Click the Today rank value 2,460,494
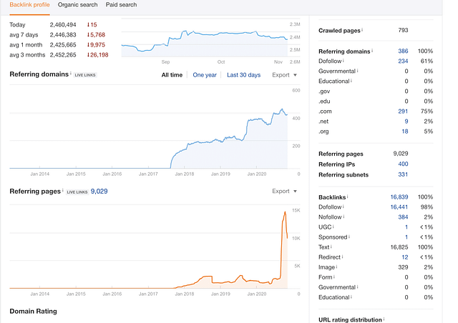Image resolution: width=458 pixels, height=323 pixels. point(63,25)
